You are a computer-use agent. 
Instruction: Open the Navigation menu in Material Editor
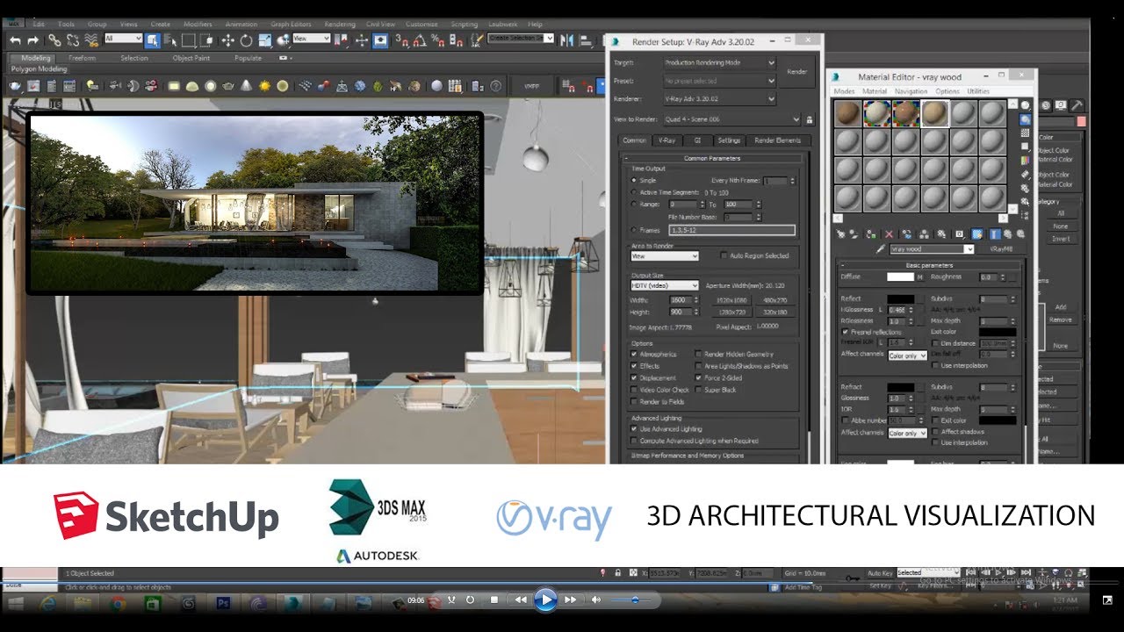click(x=911, y=91)
